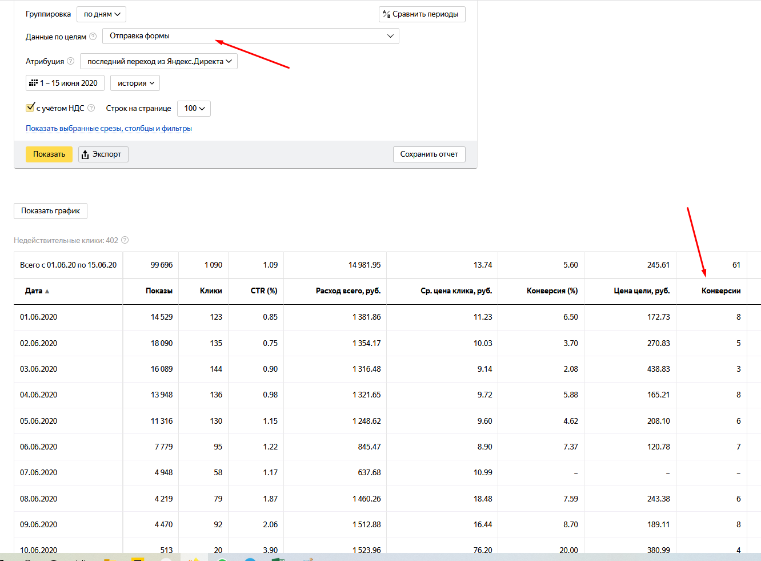The width and height of the screenshot is (761, 561).
Task: Click total conversions value 61
Action: 736,265
